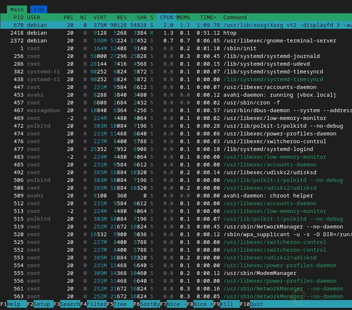Select udisksd row with PID 492
Screen dimensions: 352x310
(176, 172)
